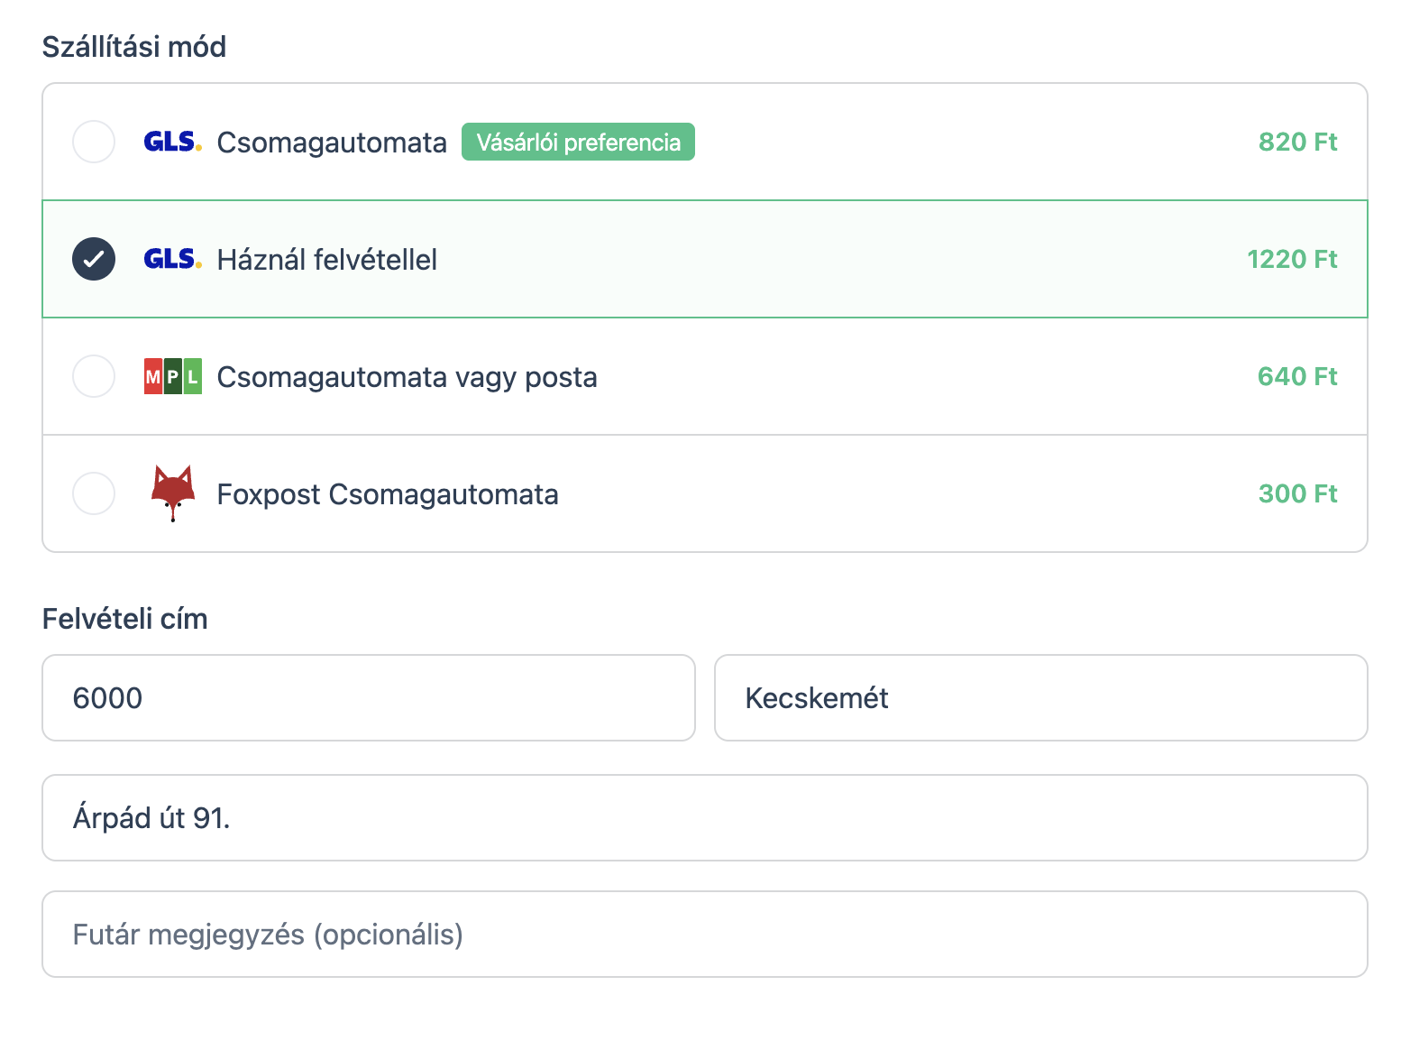
Task: Choose the Foxpost Csomagautomata radio button
Action: (x=94, y=493)
